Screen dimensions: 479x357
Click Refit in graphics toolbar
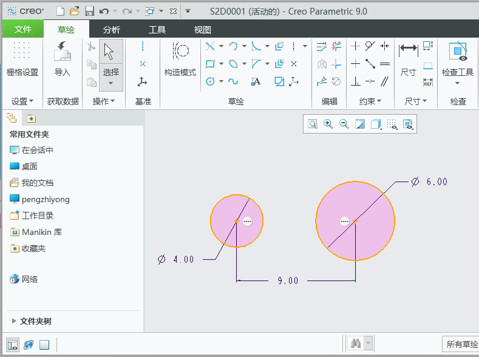(313, 124)
